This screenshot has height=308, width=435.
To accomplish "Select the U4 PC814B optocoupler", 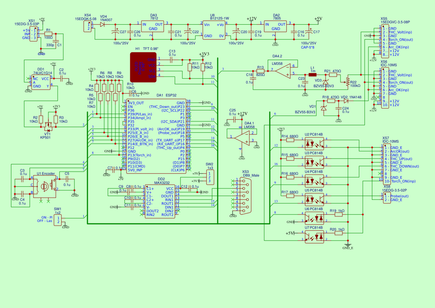I will point(314,180).
